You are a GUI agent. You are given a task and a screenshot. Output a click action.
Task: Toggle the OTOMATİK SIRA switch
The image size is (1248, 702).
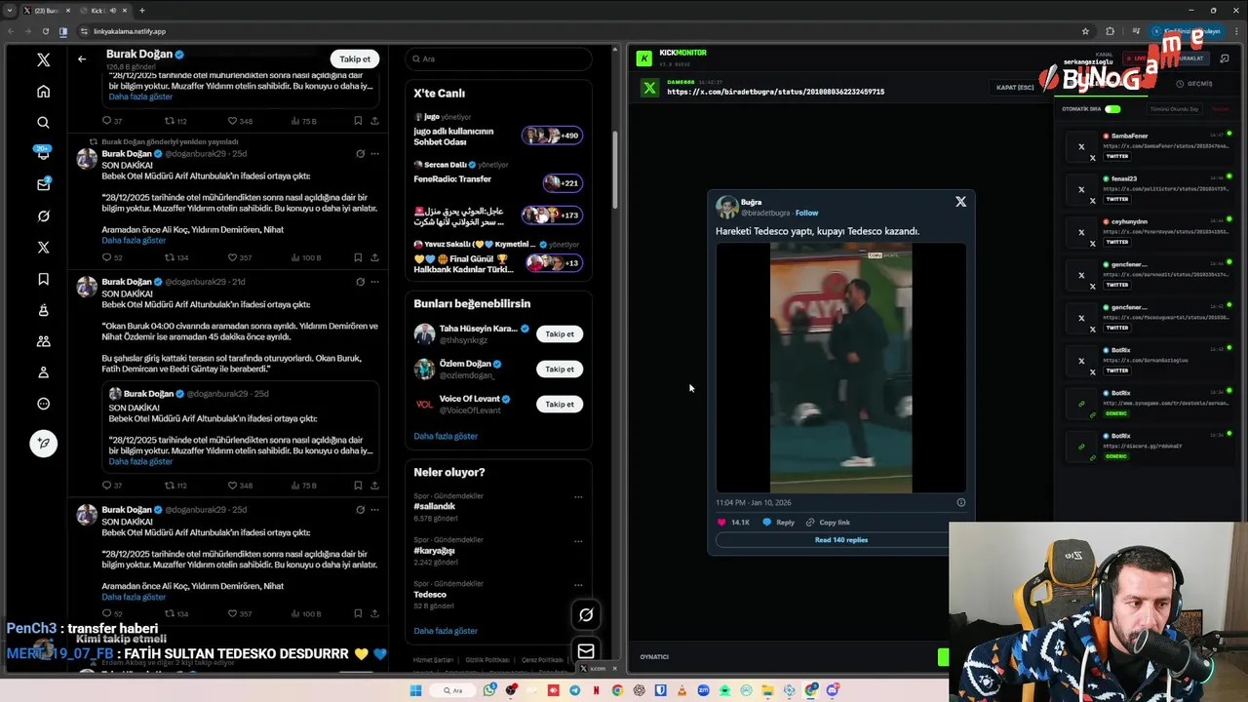(x=1112, y=109)
